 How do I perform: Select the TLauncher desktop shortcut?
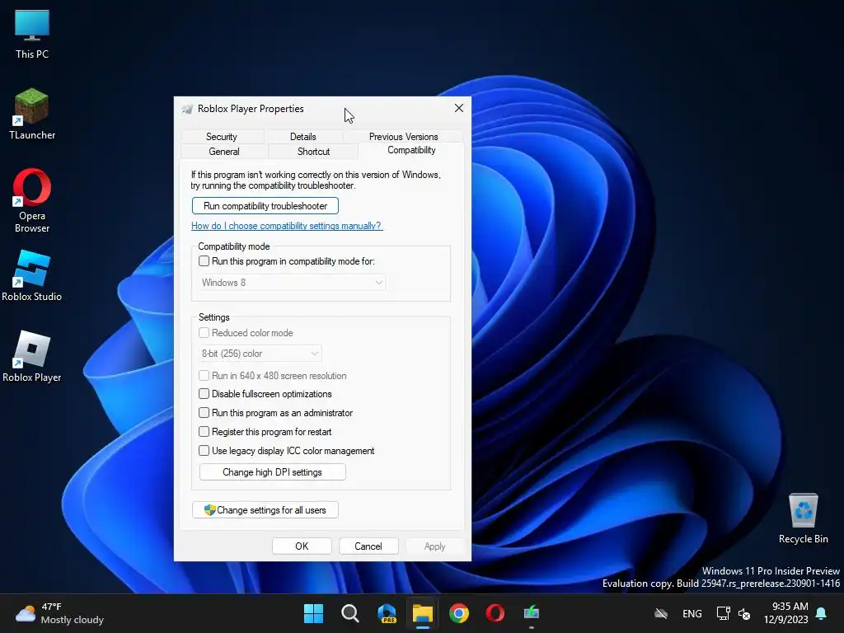(32, 114)
